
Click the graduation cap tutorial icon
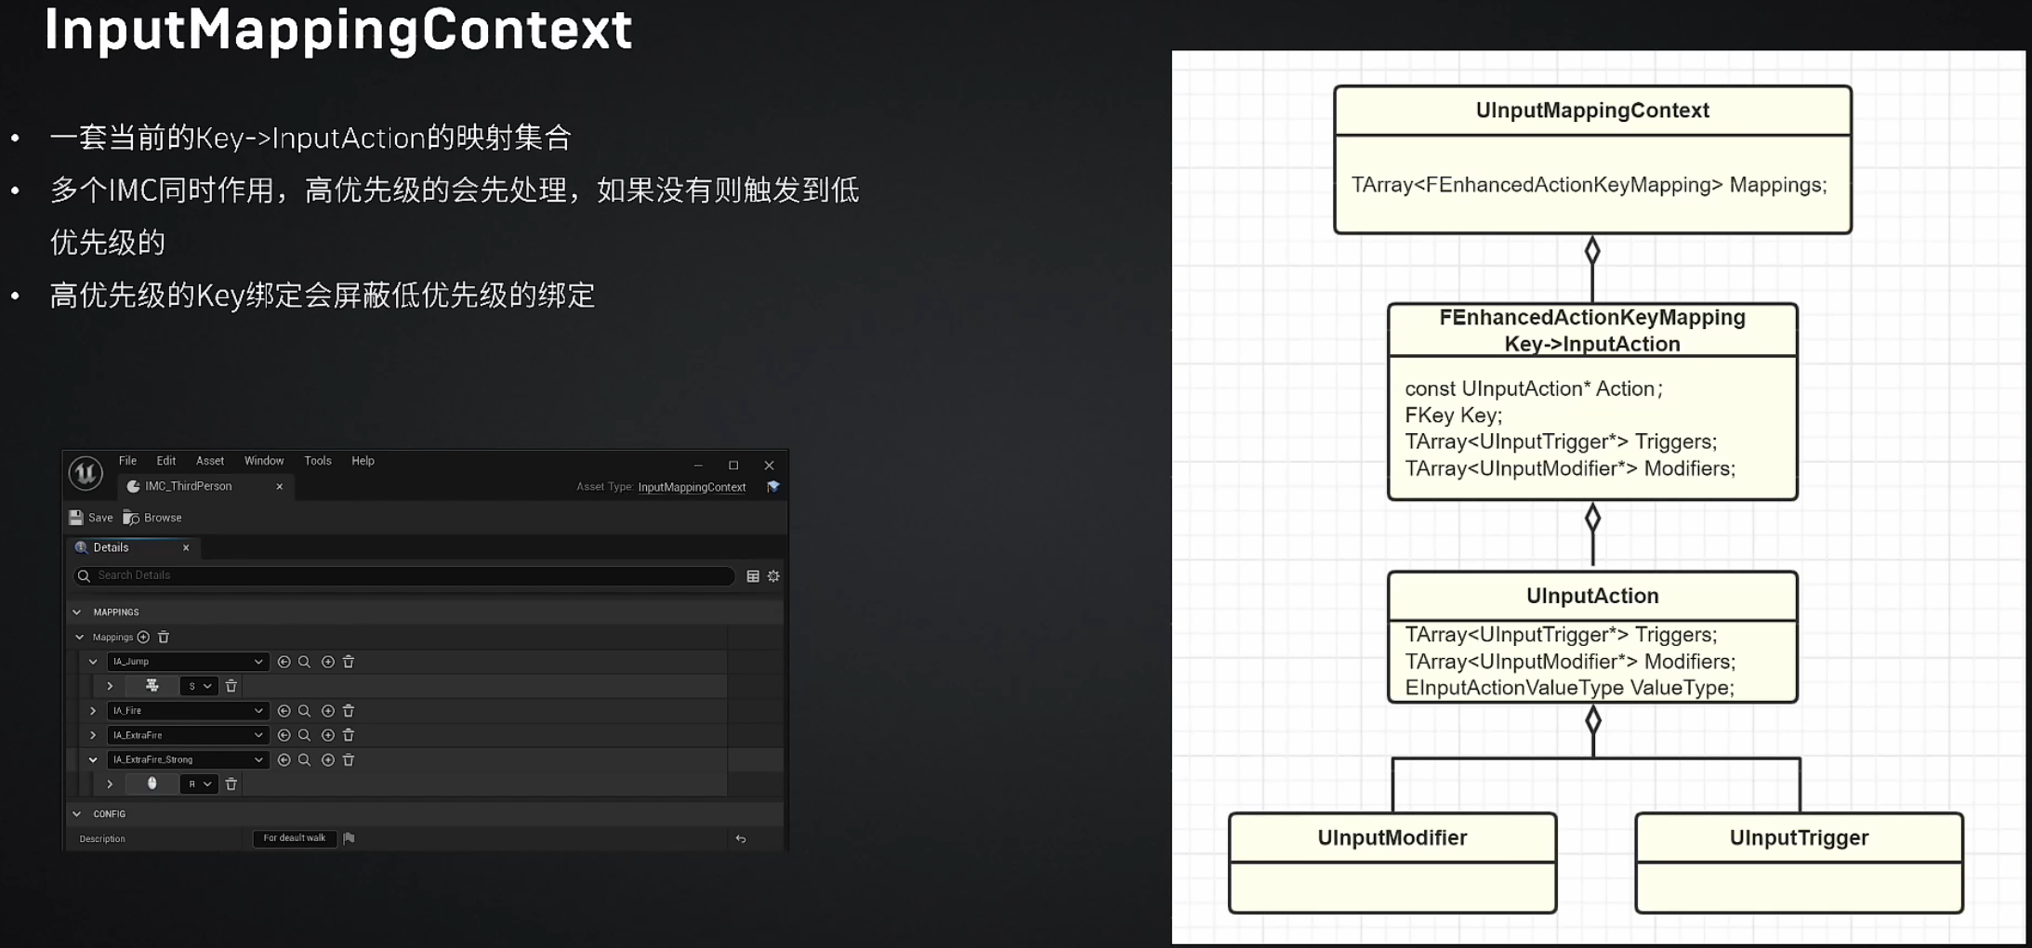773,487
